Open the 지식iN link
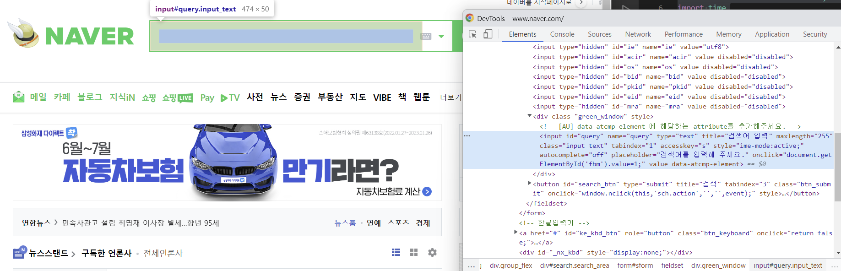This screenshot has width=841, height=271. tap(122, 97)
